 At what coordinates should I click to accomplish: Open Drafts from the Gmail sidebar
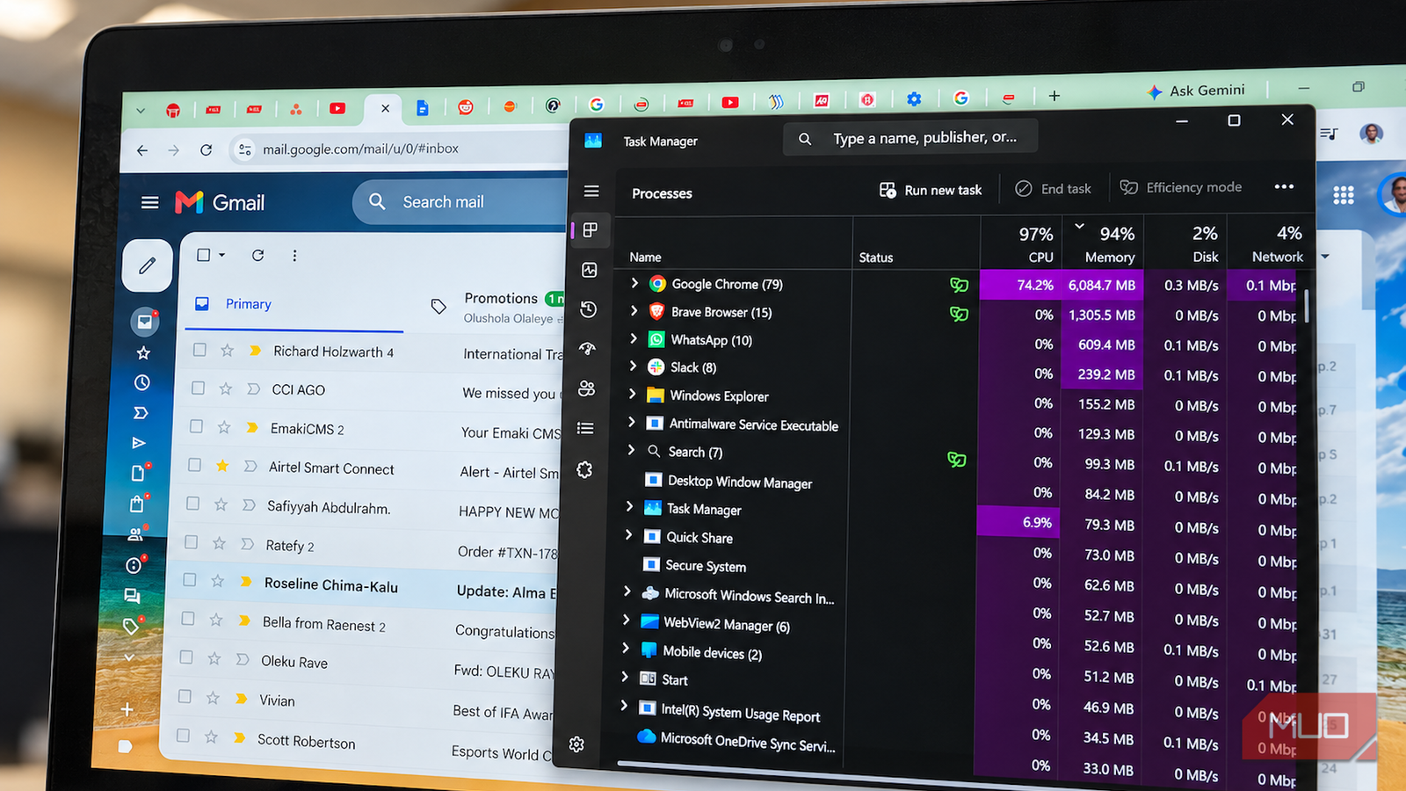(x=138, y=473)
